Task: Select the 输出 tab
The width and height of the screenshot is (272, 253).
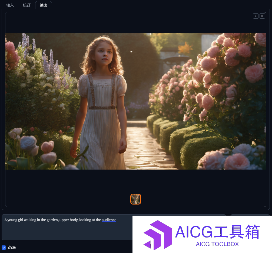Action: tap(43, 5)
